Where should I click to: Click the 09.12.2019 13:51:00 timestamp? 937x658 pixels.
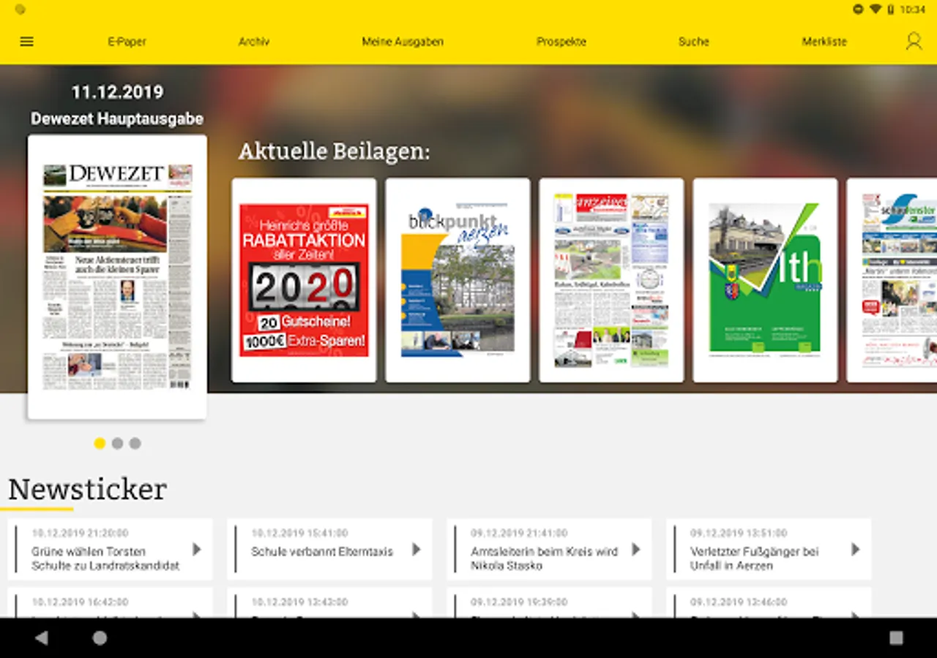(x=739, y=533)
